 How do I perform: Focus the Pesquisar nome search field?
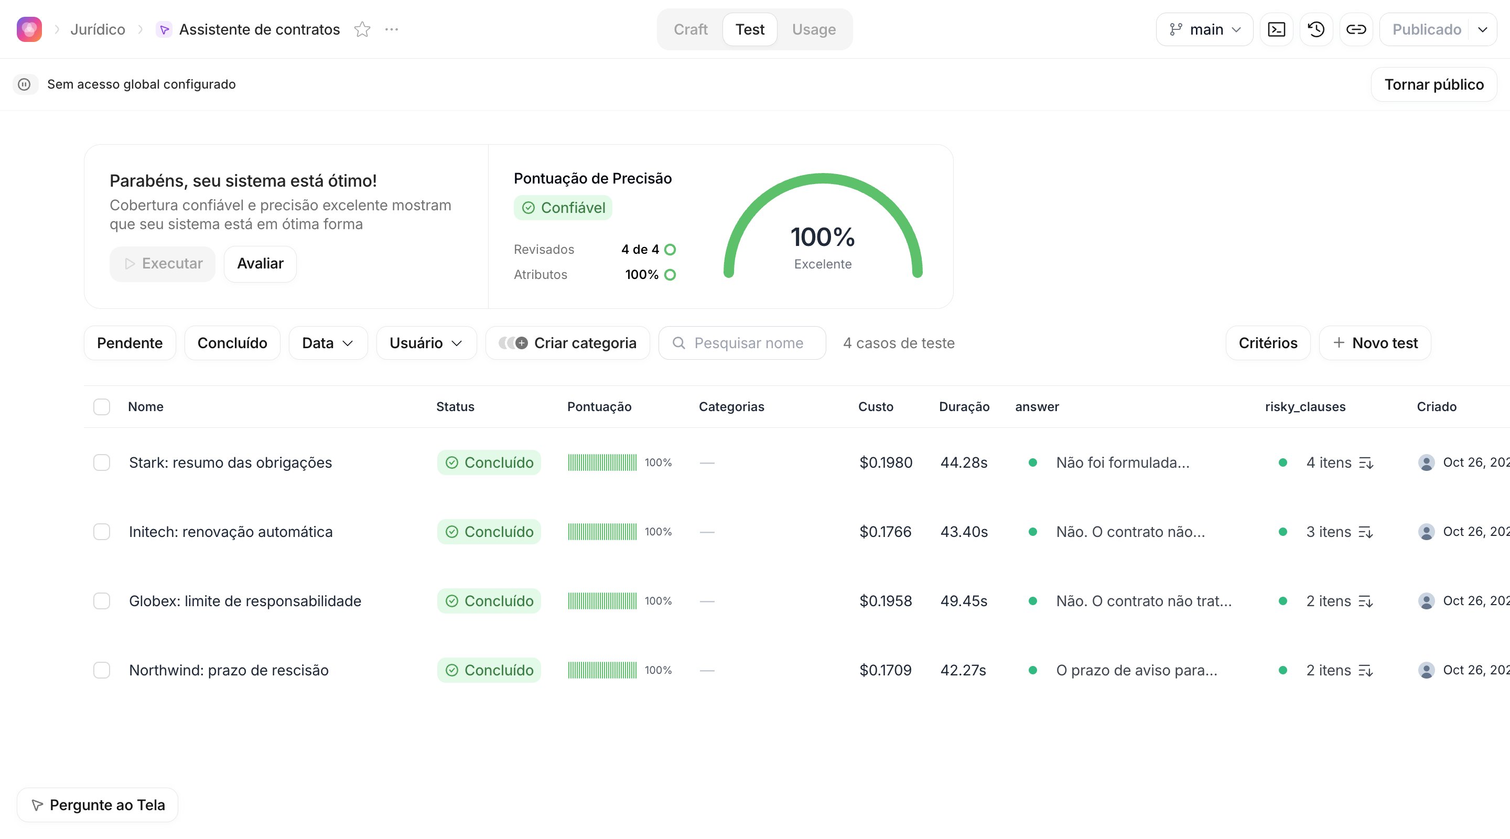[x=742, y=343]
